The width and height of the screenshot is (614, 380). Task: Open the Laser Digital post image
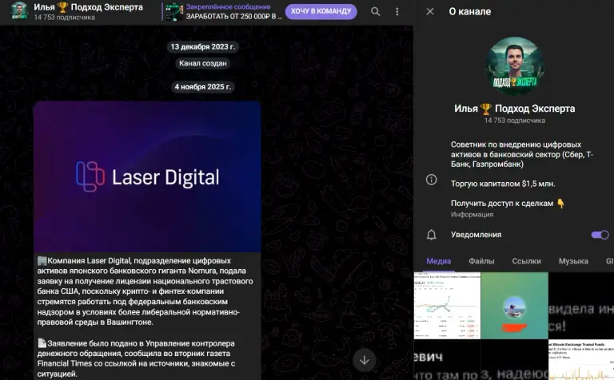pos(147,176)
